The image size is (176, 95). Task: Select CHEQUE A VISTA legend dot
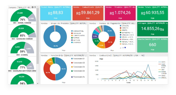pyautogui.click(x=120, y=35)
